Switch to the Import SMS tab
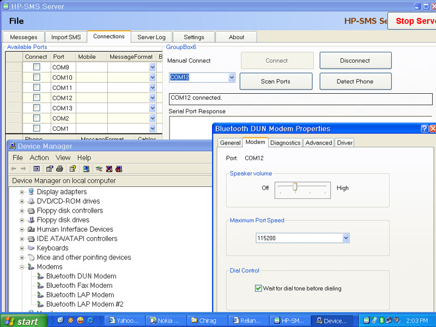This screenshot has width=436, height=327. click(66, 37)
